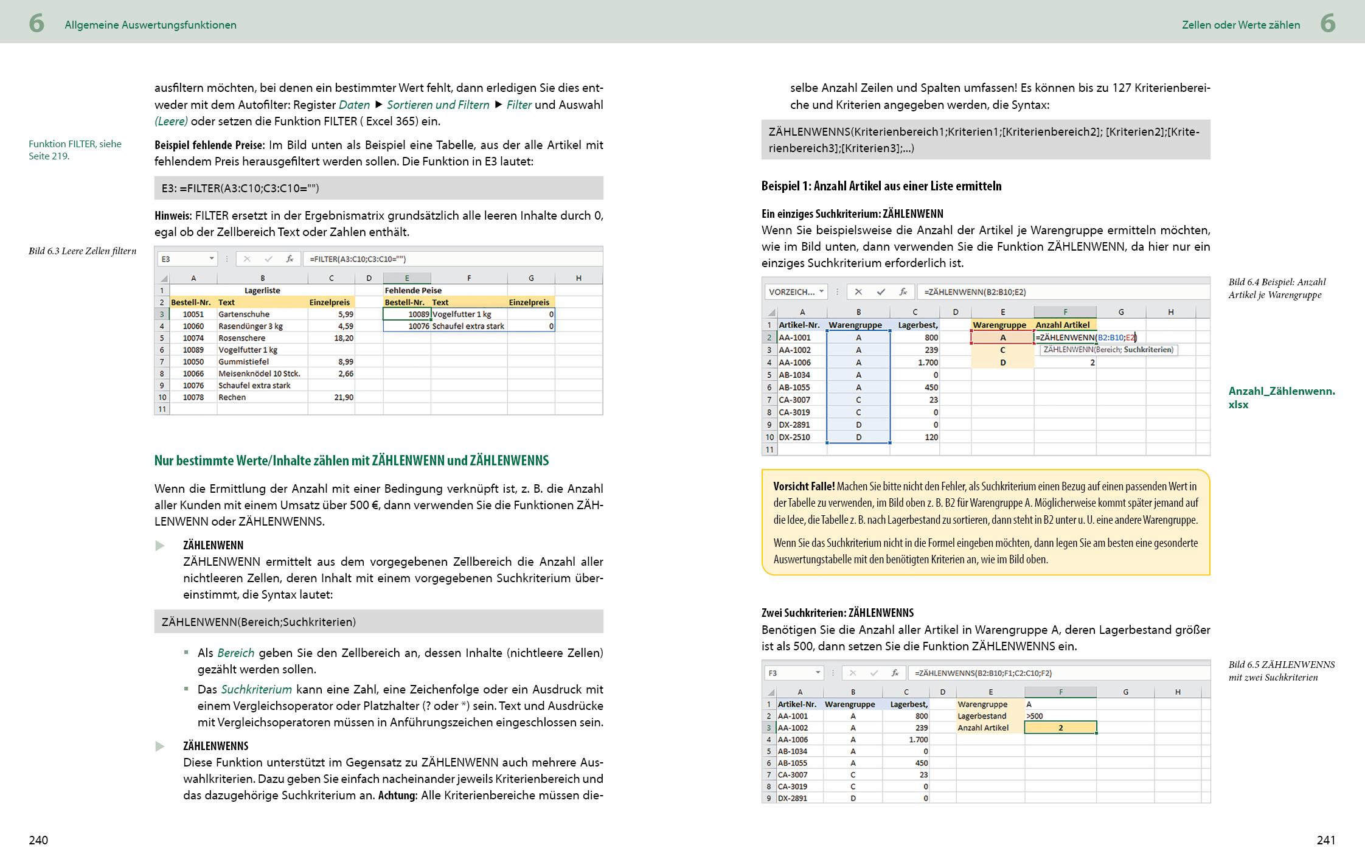Select row header 5 in the Lagerliste table

[161, 338]
